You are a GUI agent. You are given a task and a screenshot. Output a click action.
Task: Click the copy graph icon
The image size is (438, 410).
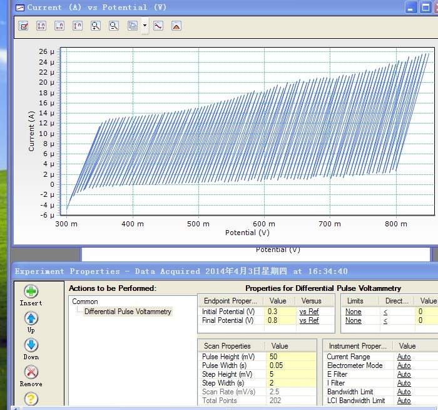(x=133, y=26)
